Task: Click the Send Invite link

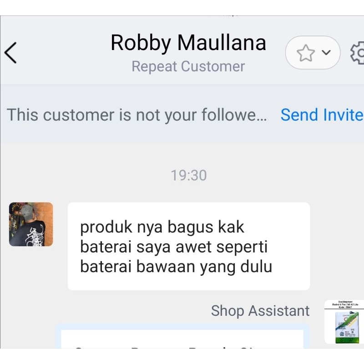Action: click(x=321, y=115)
